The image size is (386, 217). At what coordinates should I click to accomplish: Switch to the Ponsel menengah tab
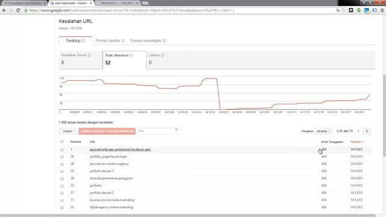tap(148, 40)
